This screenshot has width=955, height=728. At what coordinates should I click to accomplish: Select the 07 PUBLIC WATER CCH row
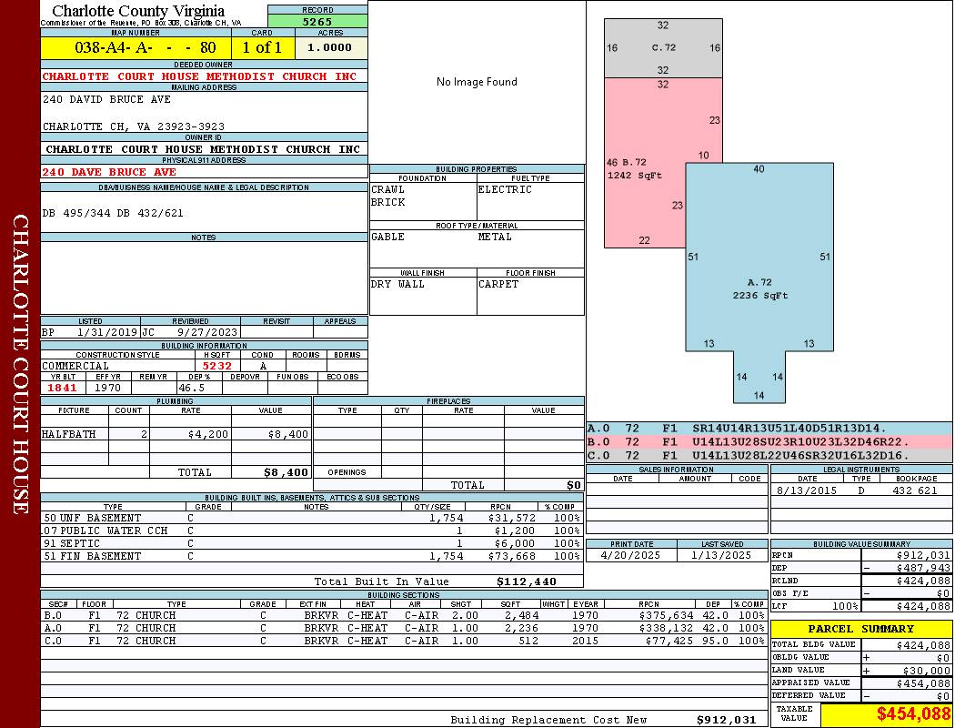click(x=312, y=531)
